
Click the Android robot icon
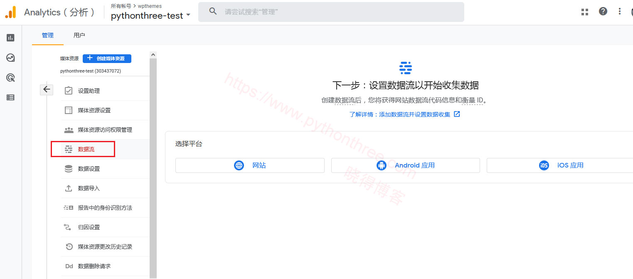[x=381, y=165]
